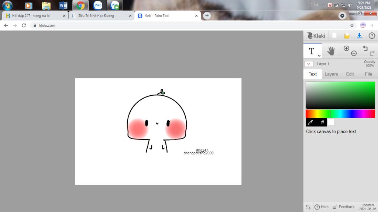The width and height of the screenshot is (378, 212).
Task: Go forward in browser history
Action: click(x=15, y=25)
